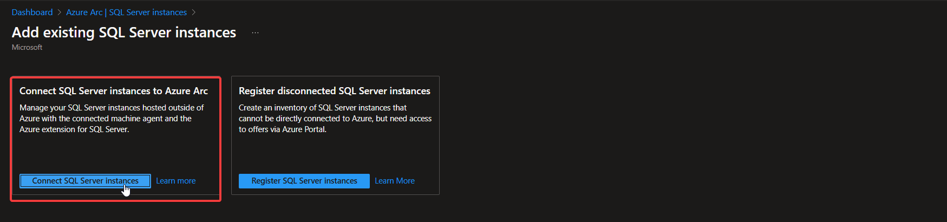Click 'cannot be directly connected to Azure' line
Viewport: 947px width, 222px height.
click(x=335, y=119)
